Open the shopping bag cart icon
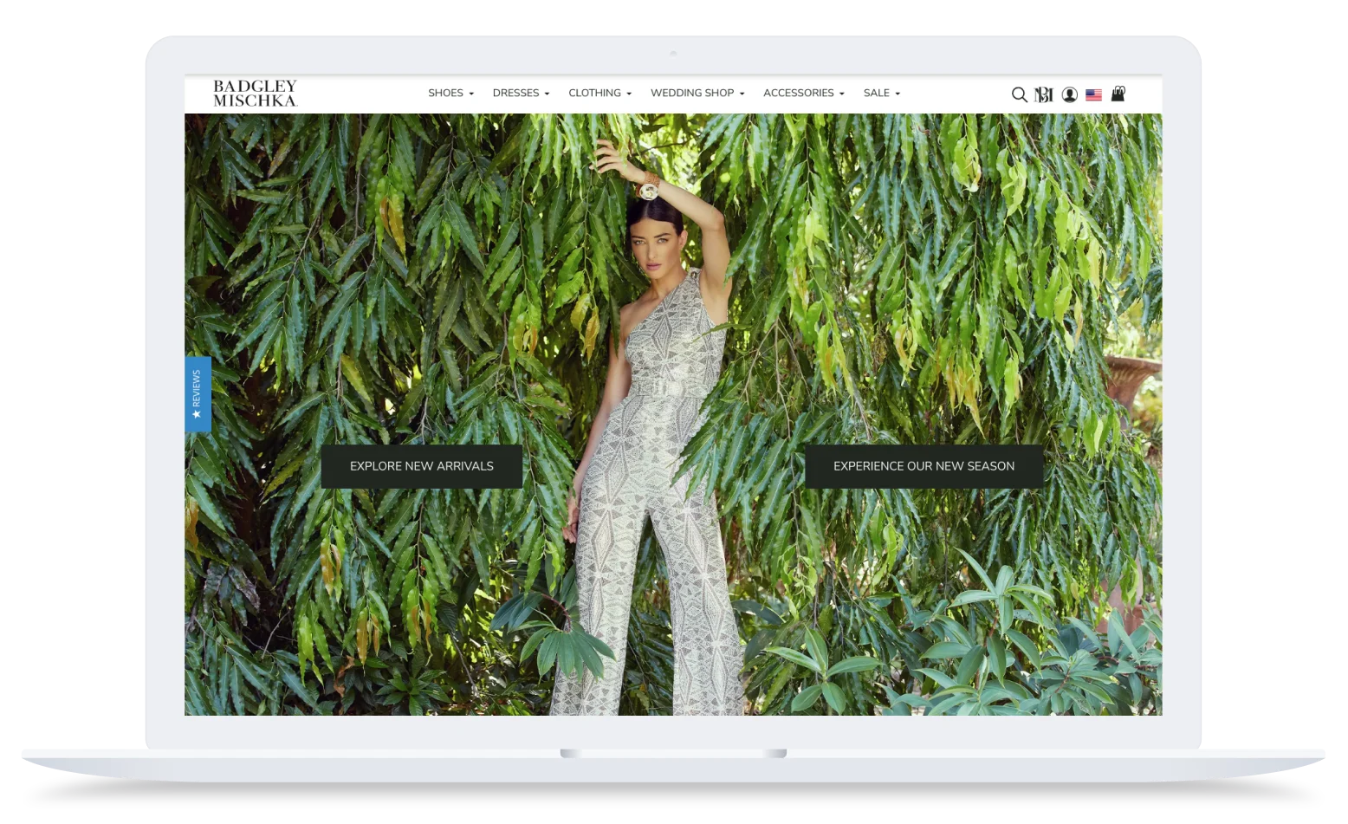 pos(1118,94)
